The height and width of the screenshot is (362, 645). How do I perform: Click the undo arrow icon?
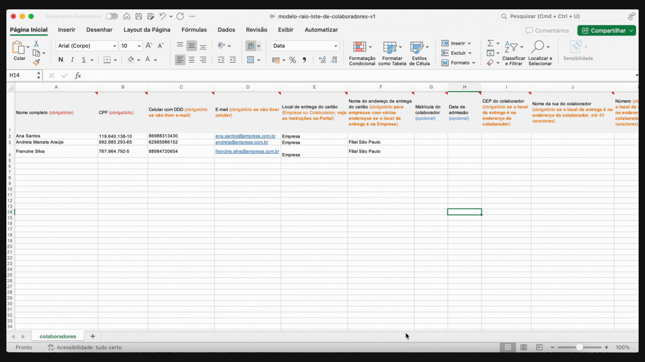click(x=163, y=16)
